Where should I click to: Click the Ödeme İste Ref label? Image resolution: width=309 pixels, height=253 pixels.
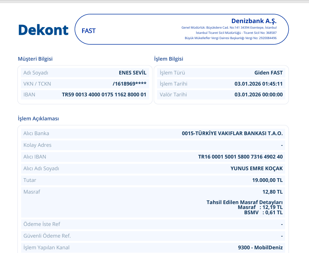[42, 224]
